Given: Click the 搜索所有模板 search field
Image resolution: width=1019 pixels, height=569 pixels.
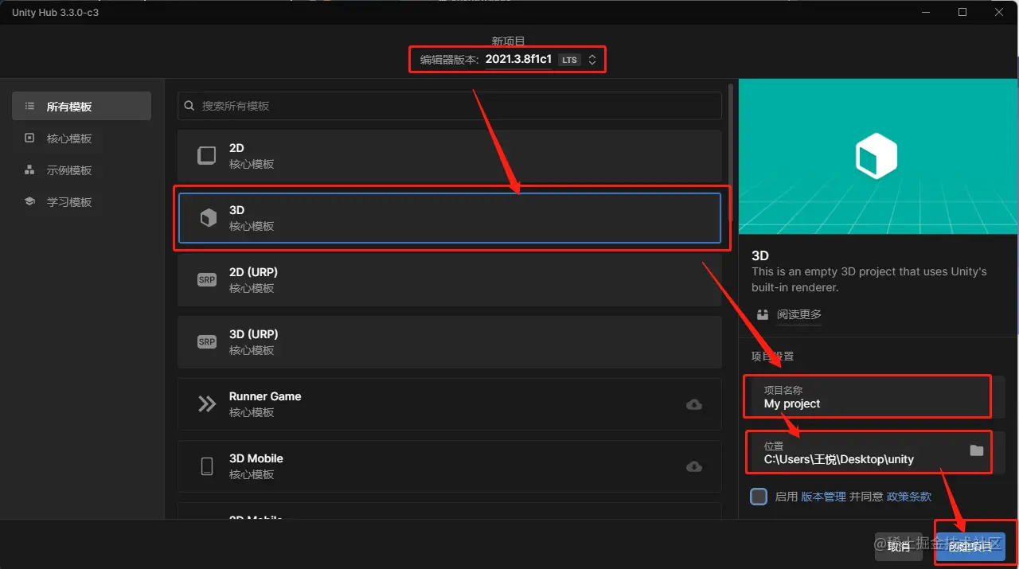Looking at the screenshot, I should click(450, 106).
